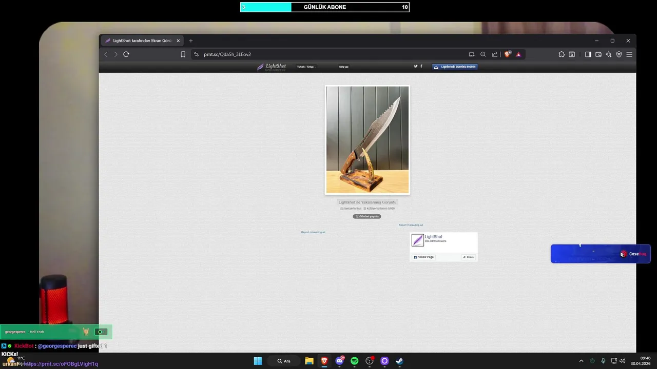
Task: Click the cast/screen icon in address bar
Action: (472, 54)
